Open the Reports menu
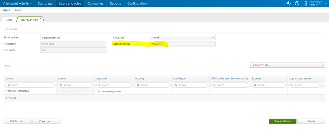This screenshot has height=131, width=329. coord(115,4)
